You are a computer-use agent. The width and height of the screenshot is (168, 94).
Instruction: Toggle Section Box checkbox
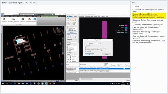(68, 29)
